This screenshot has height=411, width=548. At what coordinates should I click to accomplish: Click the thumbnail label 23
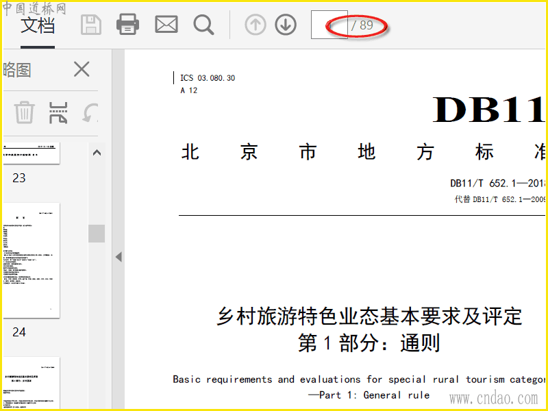pyautogui.click(x=19, y=178)
